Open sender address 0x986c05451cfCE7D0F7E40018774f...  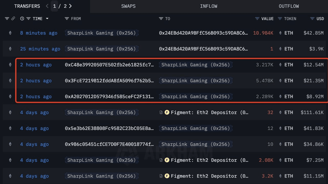(x=109, y=144)
